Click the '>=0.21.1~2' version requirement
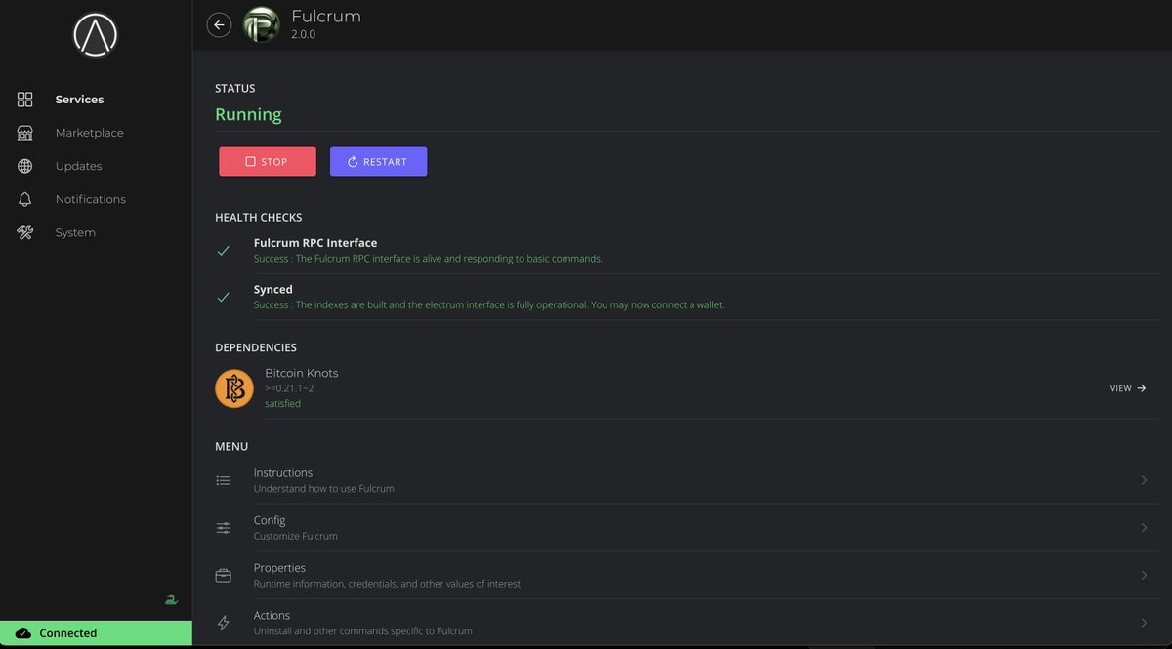Screen dimensions: 1172x649 289,388
